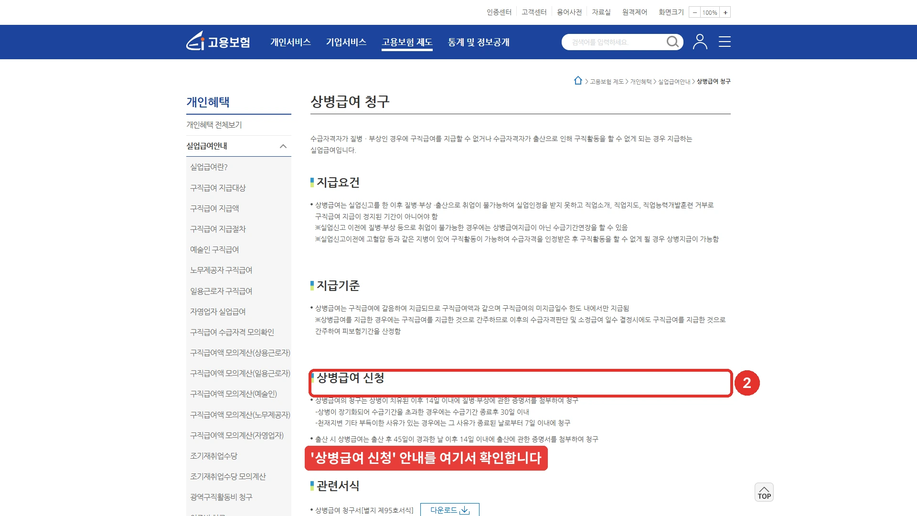This screenshot has width=917, height=516.
Task: Go to home via breadcrumb house icon
Action: (578, 81)
